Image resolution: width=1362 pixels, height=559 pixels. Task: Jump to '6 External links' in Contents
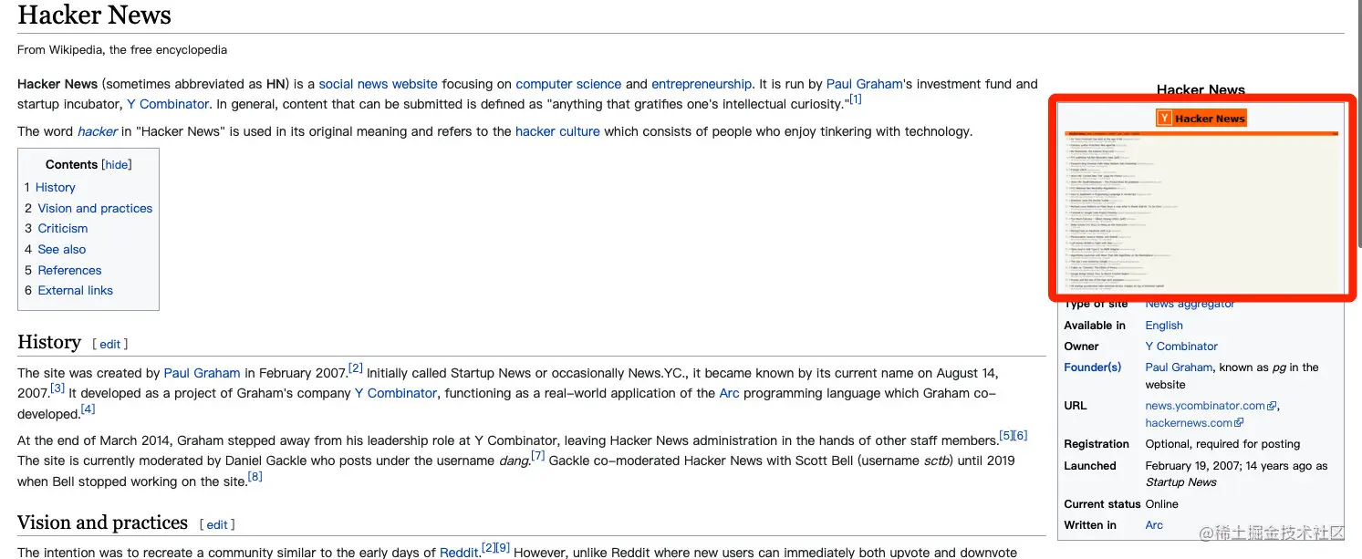[x=68, y=290]
